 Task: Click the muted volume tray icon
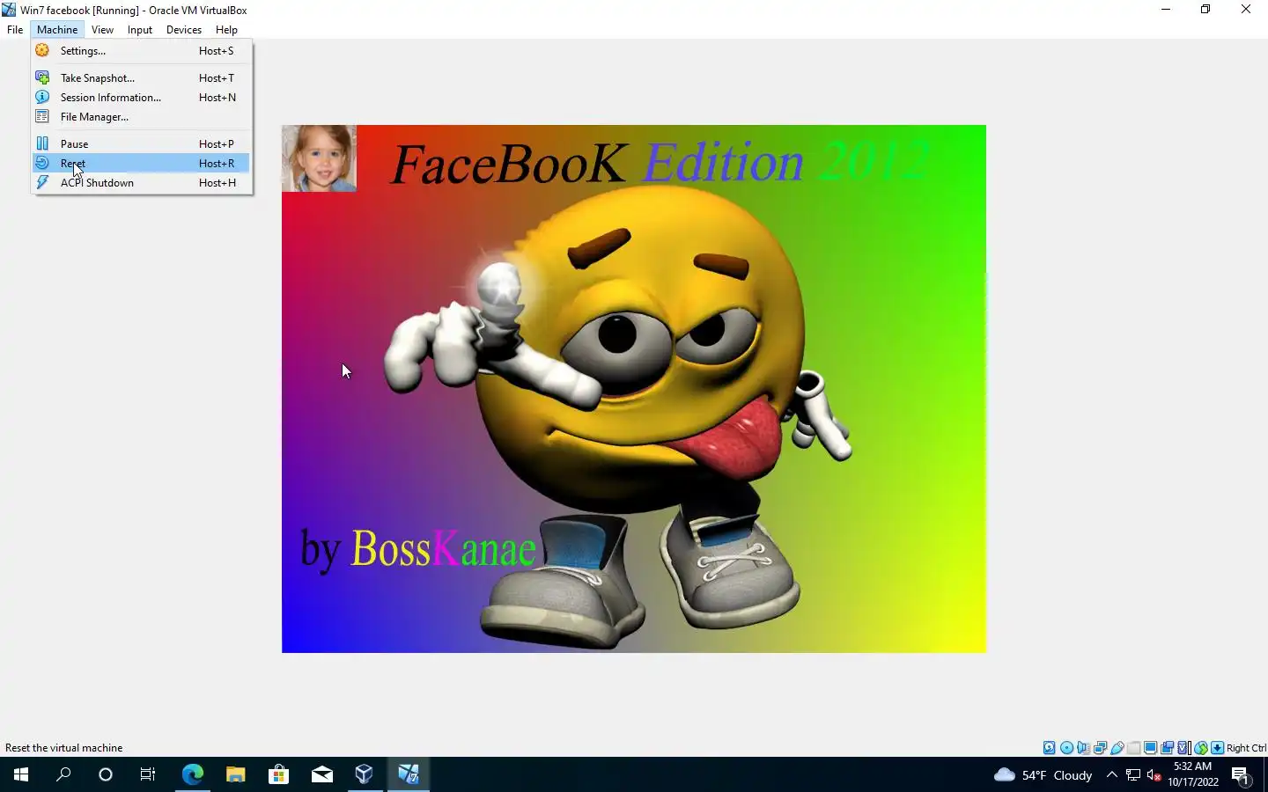tap(1154, 774)
